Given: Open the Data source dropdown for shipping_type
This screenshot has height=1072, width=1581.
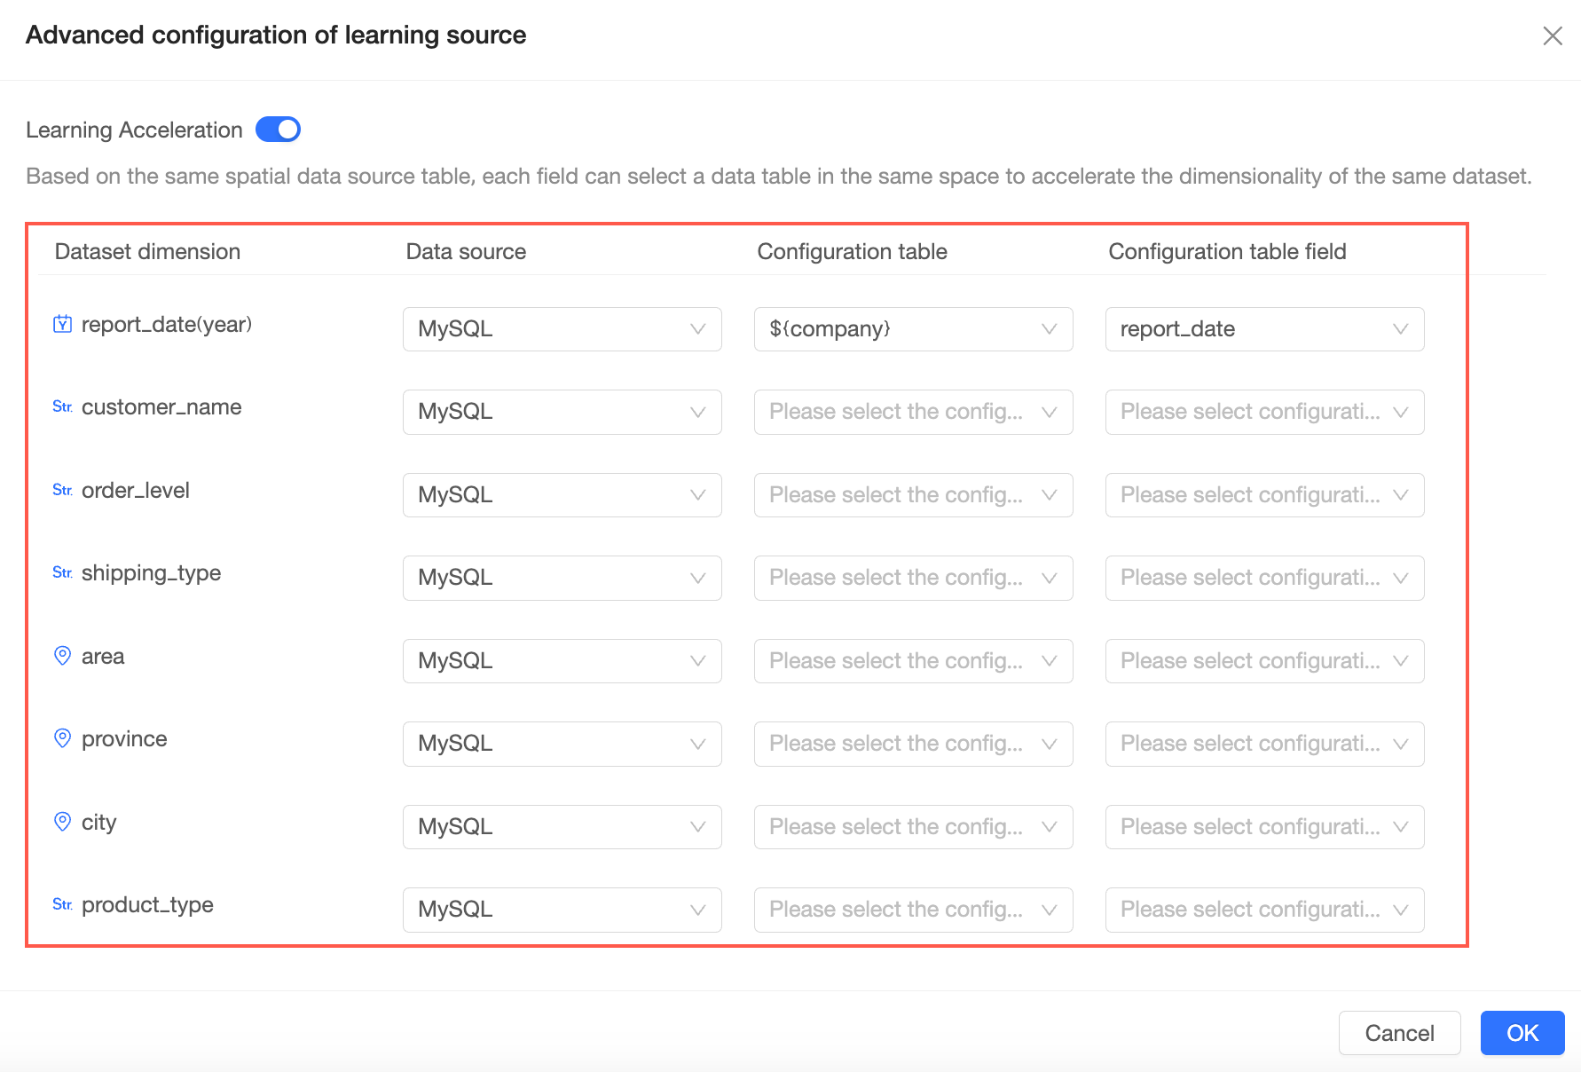Looking at the screenshot, I should (562, 578).
